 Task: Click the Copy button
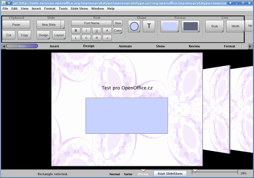tap(24, 35)
